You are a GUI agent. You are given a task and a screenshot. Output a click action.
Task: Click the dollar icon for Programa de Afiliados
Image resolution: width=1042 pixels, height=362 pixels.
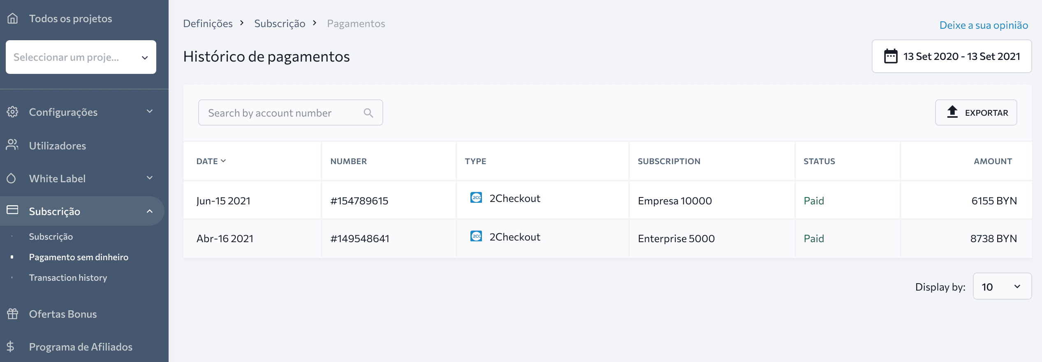point(11,346)
